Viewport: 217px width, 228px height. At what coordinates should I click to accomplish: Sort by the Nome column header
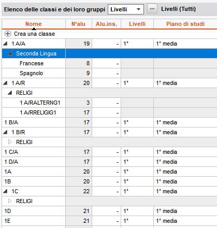coord(34,24)
